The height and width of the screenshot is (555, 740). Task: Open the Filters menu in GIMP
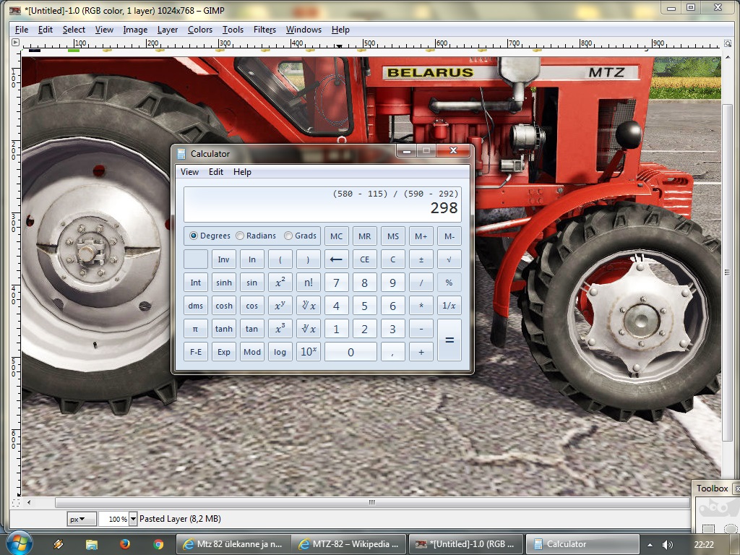tap(264, 30)
